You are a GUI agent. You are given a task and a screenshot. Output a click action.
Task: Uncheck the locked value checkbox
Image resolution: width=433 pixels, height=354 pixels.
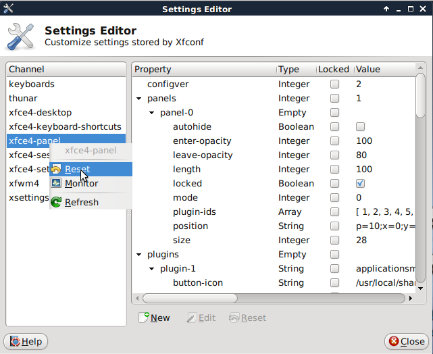coord(360,183)
